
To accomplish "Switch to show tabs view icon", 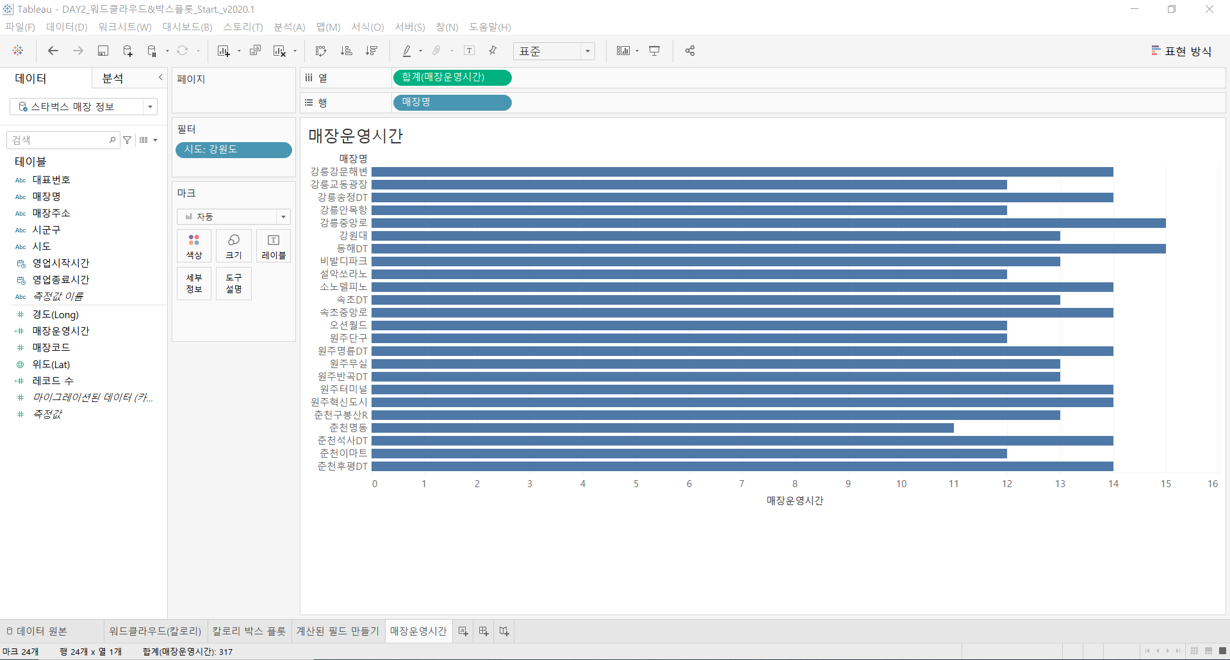I will click(x=1222, y=651).
